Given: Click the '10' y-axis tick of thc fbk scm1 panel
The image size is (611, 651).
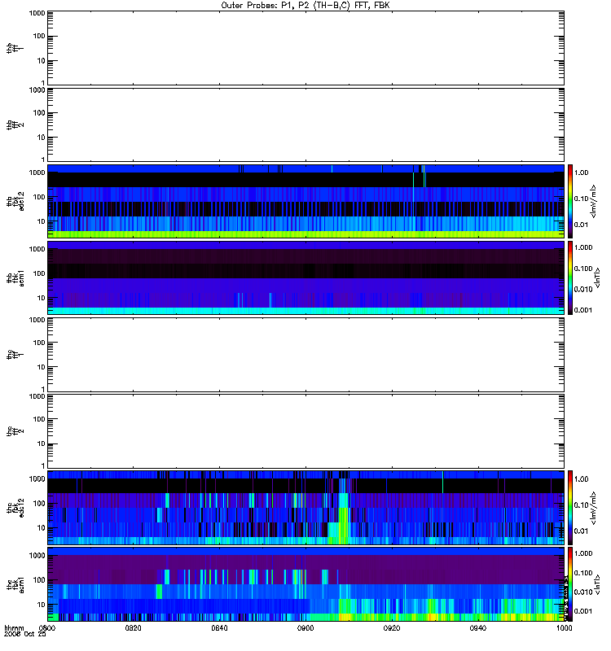Looking at the screenshot, I should 42,605.
